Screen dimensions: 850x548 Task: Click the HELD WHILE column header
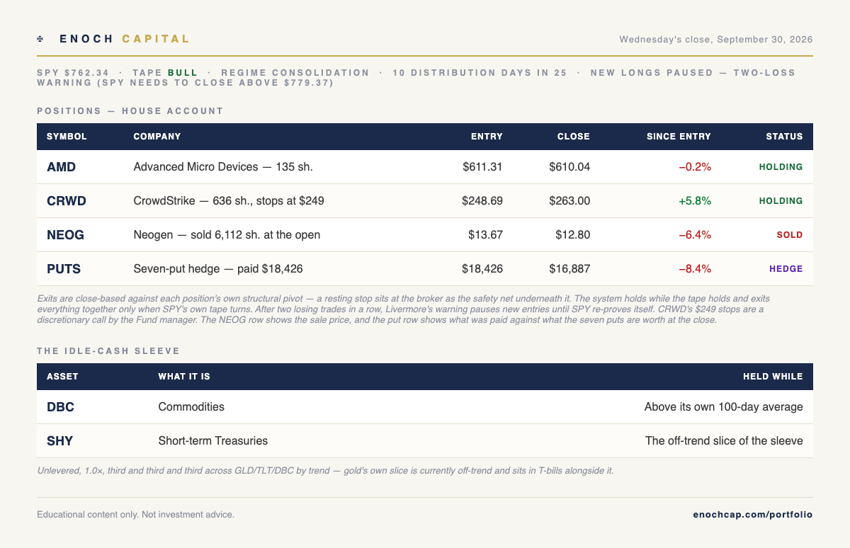tap(773, 377)
